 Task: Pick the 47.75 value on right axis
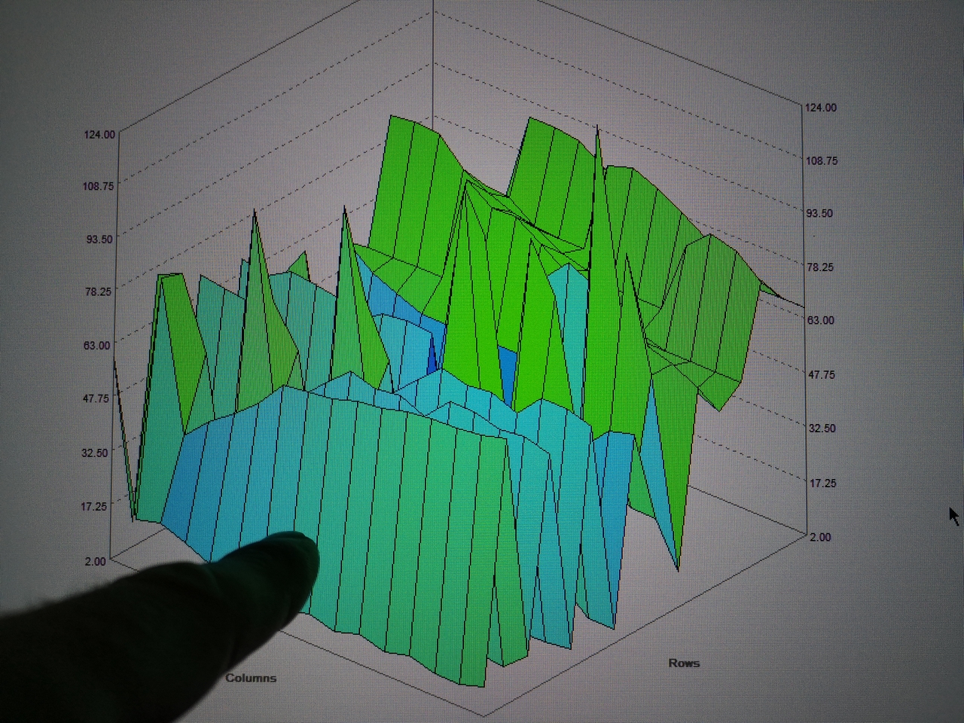821,374
